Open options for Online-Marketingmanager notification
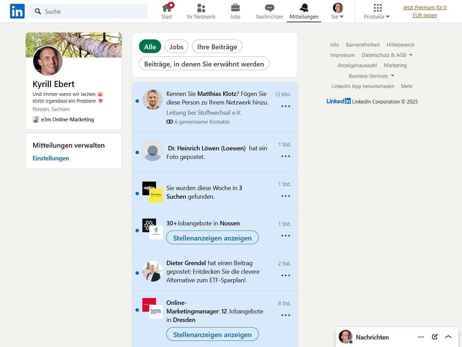The width and height of the screenshot is (462, 347). [286, 315]
